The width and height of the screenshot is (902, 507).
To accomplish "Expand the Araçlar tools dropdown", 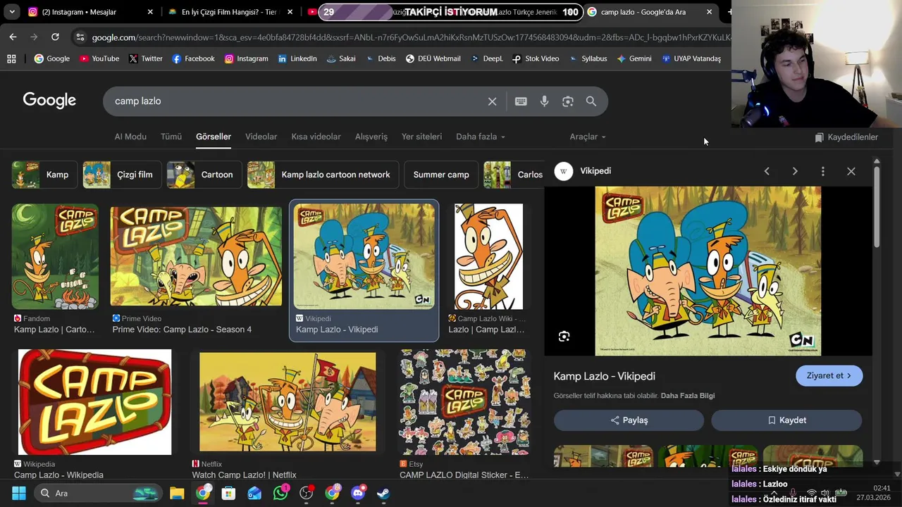I will [588, 137].
